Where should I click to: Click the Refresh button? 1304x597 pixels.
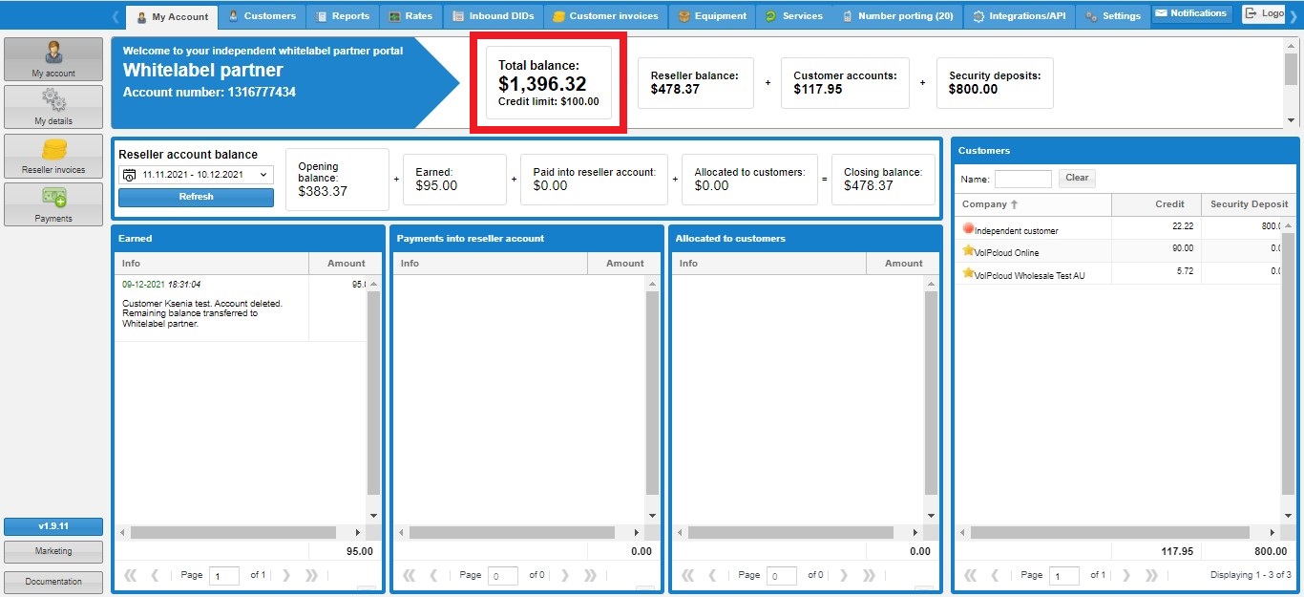196,197
